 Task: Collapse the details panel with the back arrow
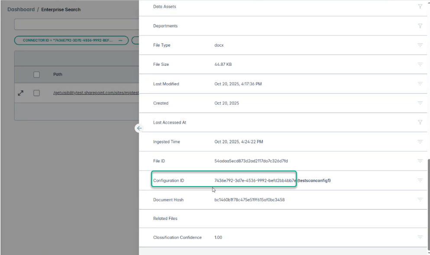139,128
